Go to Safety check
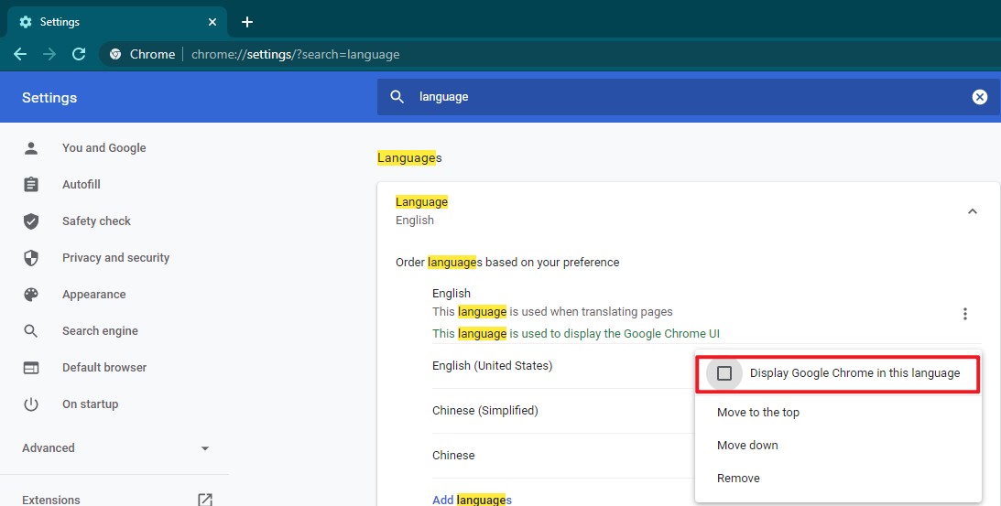The height and width of the screenshot is (506, 1001). (96, 221)
